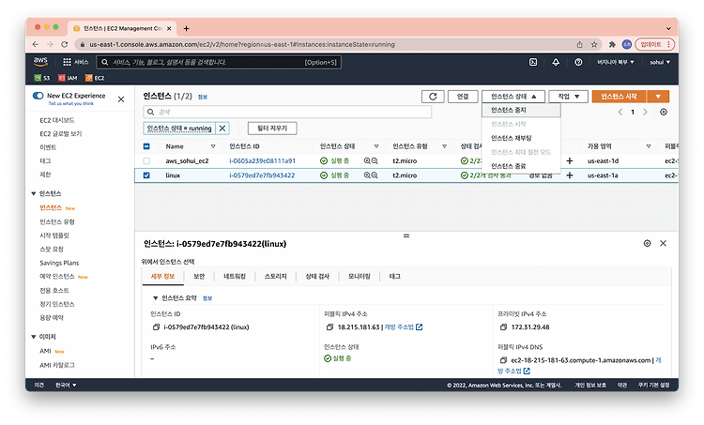Open the notifications bell
The height and width of the screenshot is (425, 704).
556,62
